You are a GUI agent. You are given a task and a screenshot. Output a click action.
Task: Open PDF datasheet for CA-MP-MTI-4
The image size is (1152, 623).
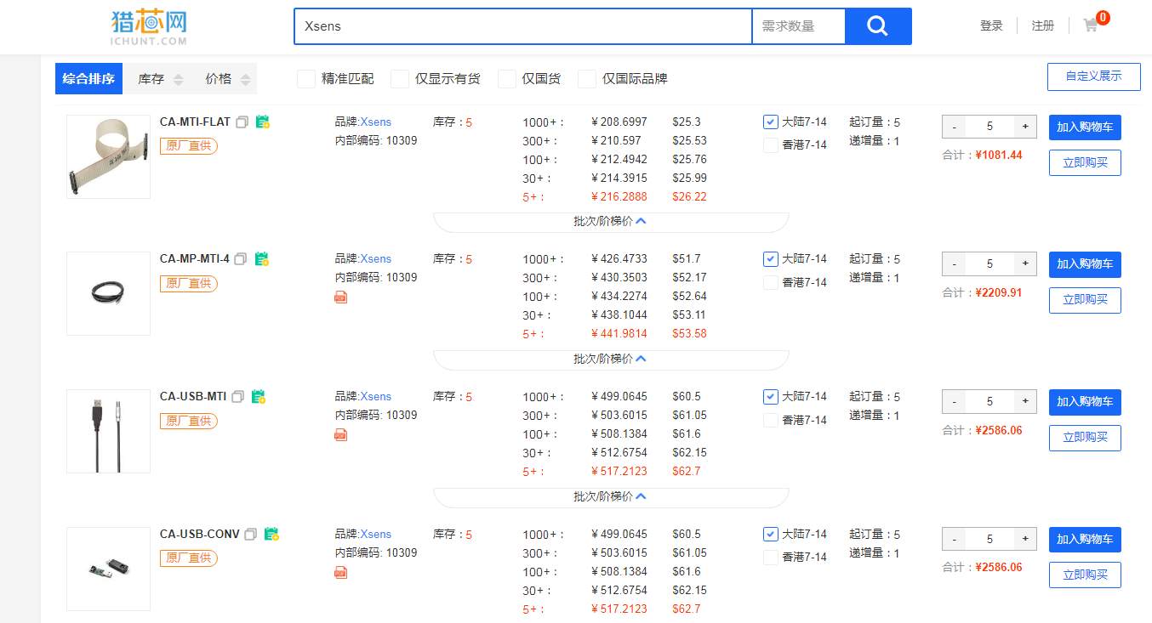pyautogui.click(x=341, y=297)
